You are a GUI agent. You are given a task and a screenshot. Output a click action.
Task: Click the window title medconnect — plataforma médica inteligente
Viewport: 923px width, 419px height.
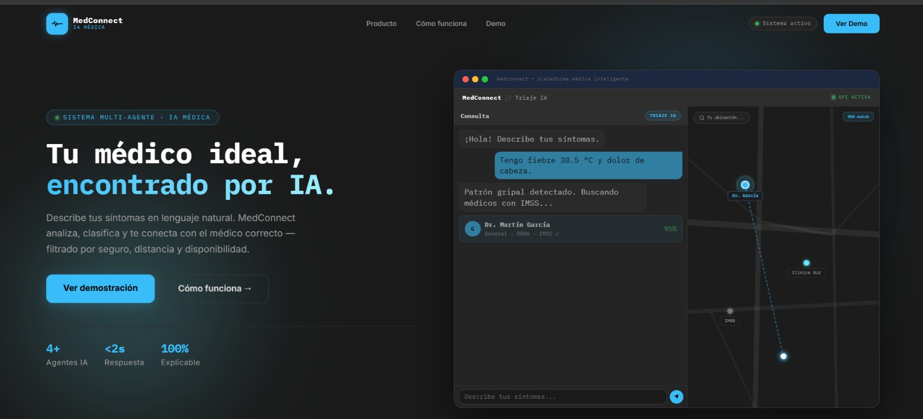[x=562, y=79]
